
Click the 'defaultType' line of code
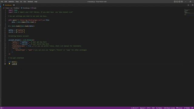(51, 50)
